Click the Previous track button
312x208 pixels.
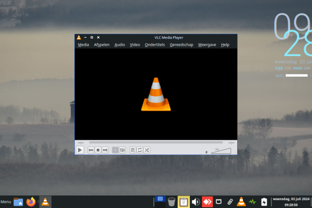[91, 150]
